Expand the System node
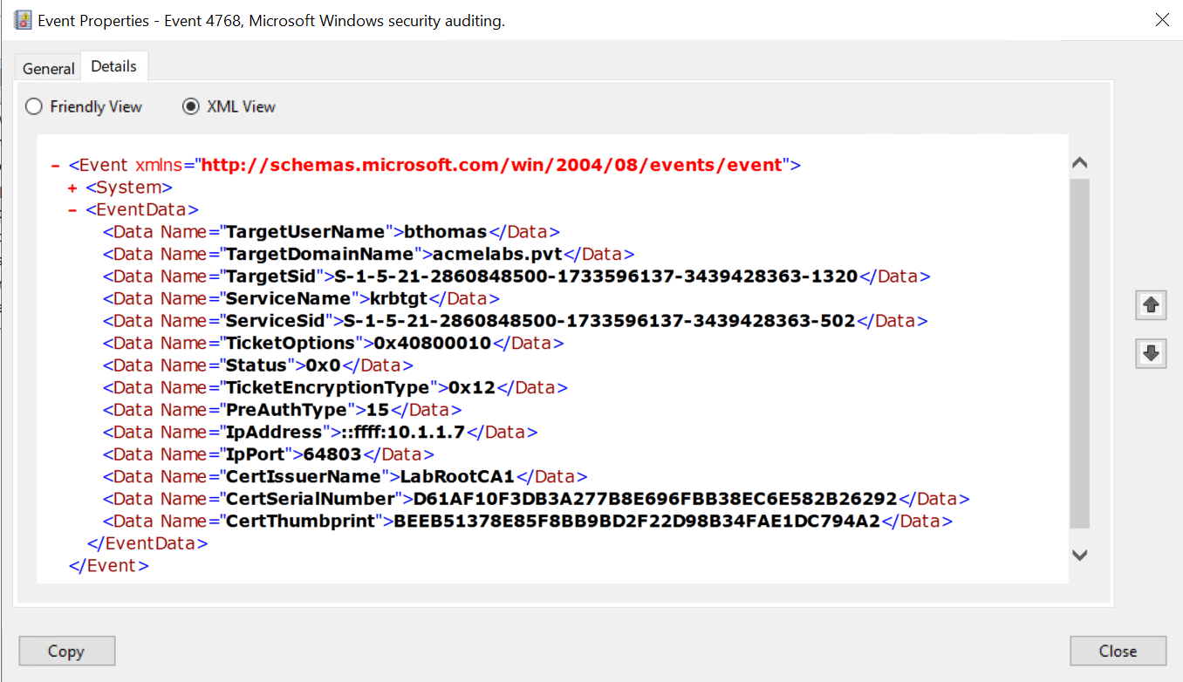Screen dimensions: 1183x682 point(72,188)
